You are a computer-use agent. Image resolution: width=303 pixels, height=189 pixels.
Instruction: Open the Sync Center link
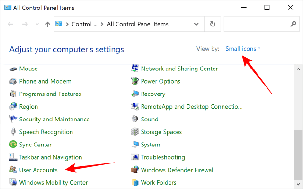[x=36, y=145]
